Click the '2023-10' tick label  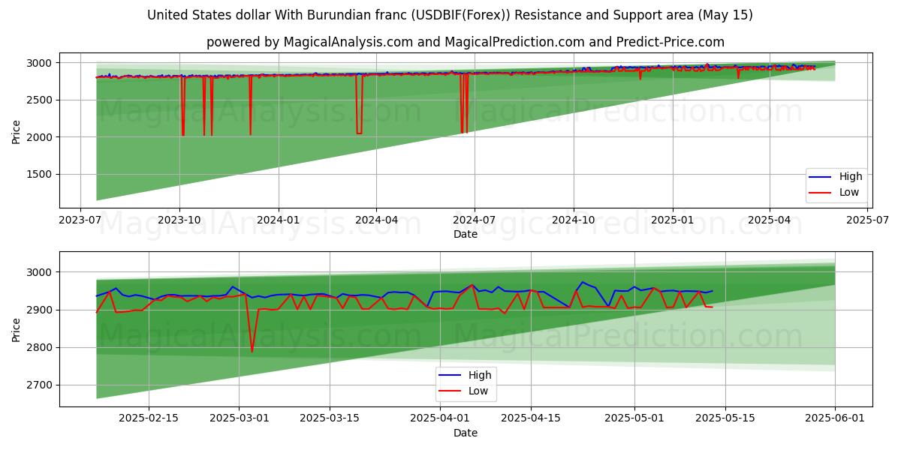click(x=179, y=220)
